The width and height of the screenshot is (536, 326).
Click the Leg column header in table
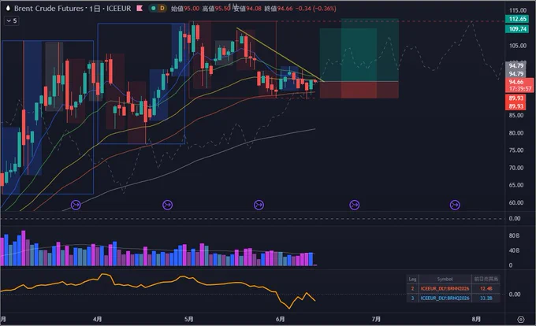tap(412, 280)
